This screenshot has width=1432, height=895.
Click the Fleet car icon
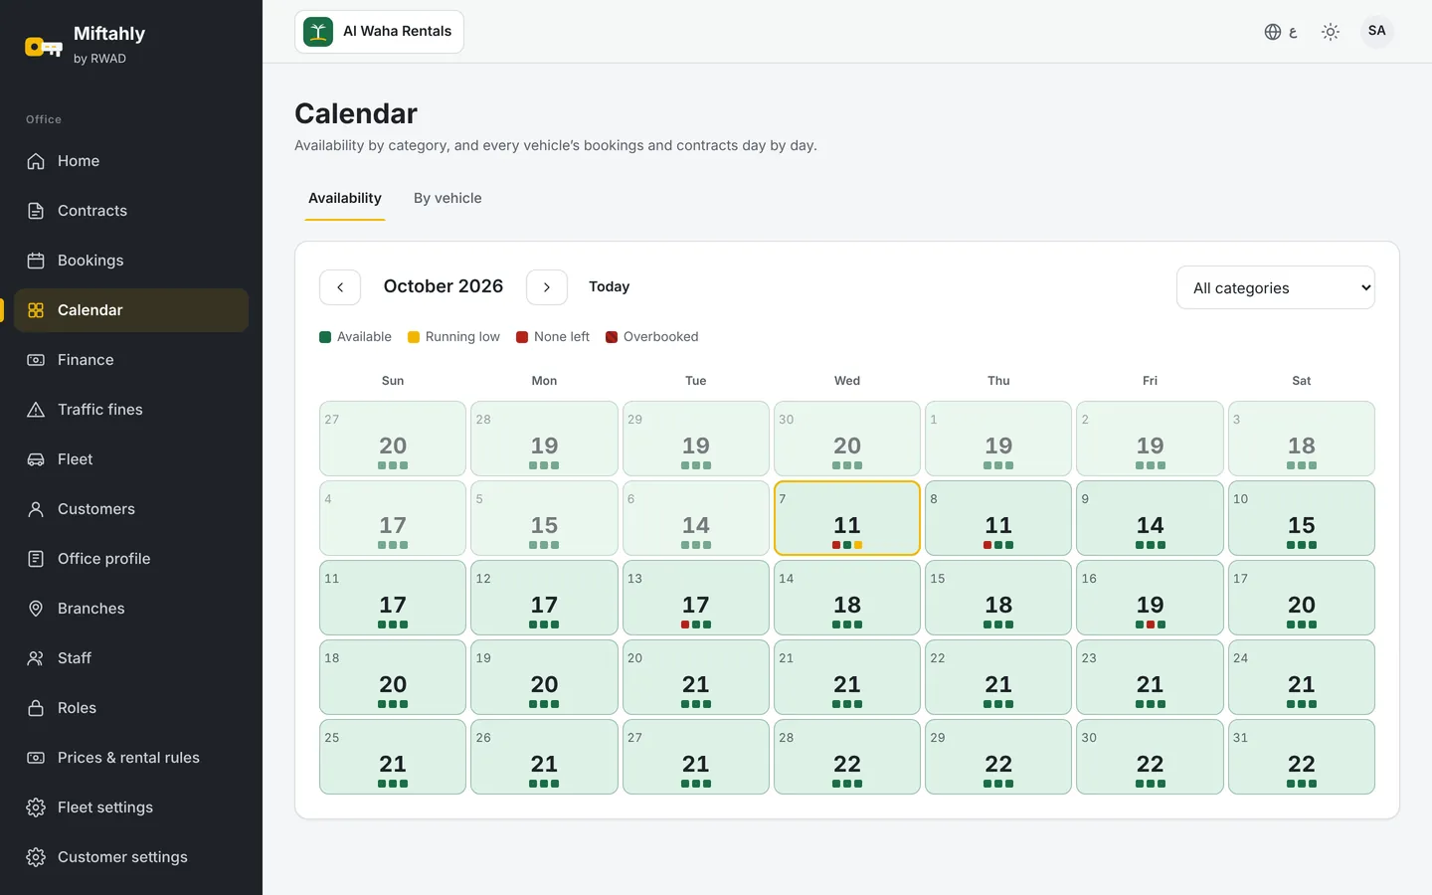(x=36, y=459)
